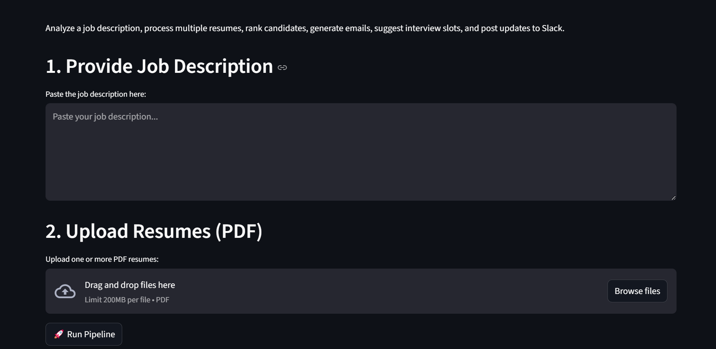Run the pipeline with the Run Pipeline button
The height and width of the screenshot is (349, 716).
(x=84, y=334)
